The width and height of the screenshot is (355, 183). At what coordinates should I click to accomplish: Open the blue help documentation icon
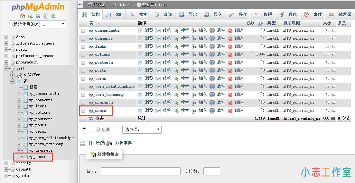point(38,16)
